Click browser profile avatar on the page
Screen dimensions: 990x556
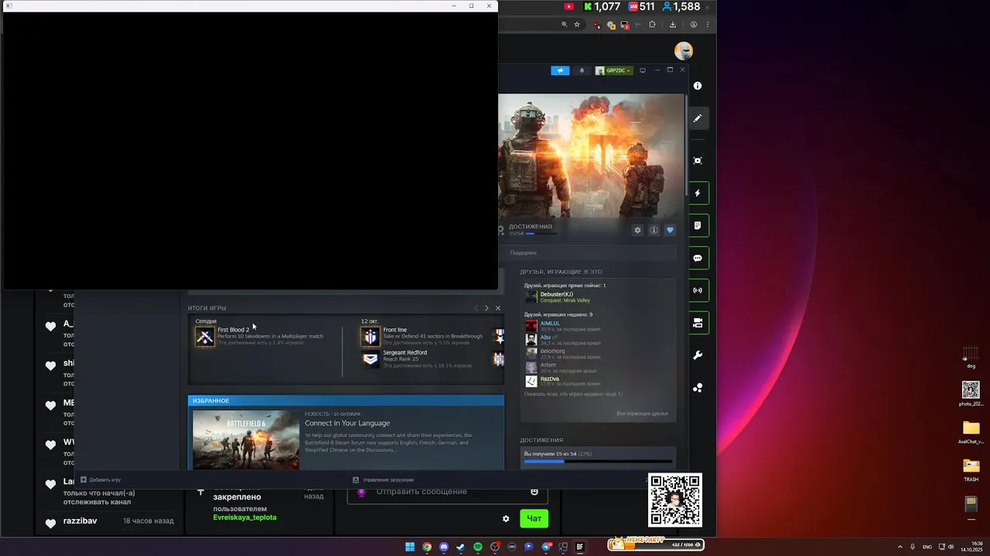[x=684, y=51]
